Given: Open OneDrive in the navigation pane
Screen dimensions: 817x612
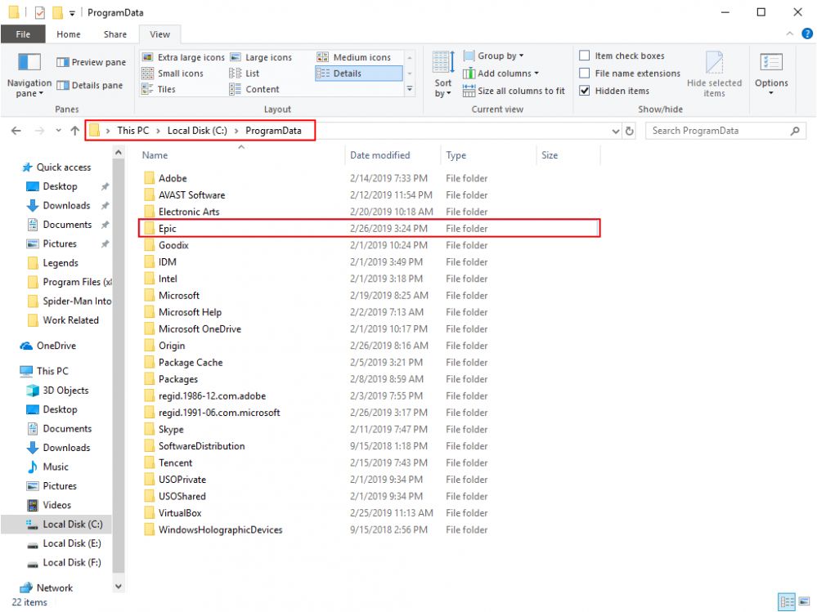Looking at the screenshot, I should 48,346.
